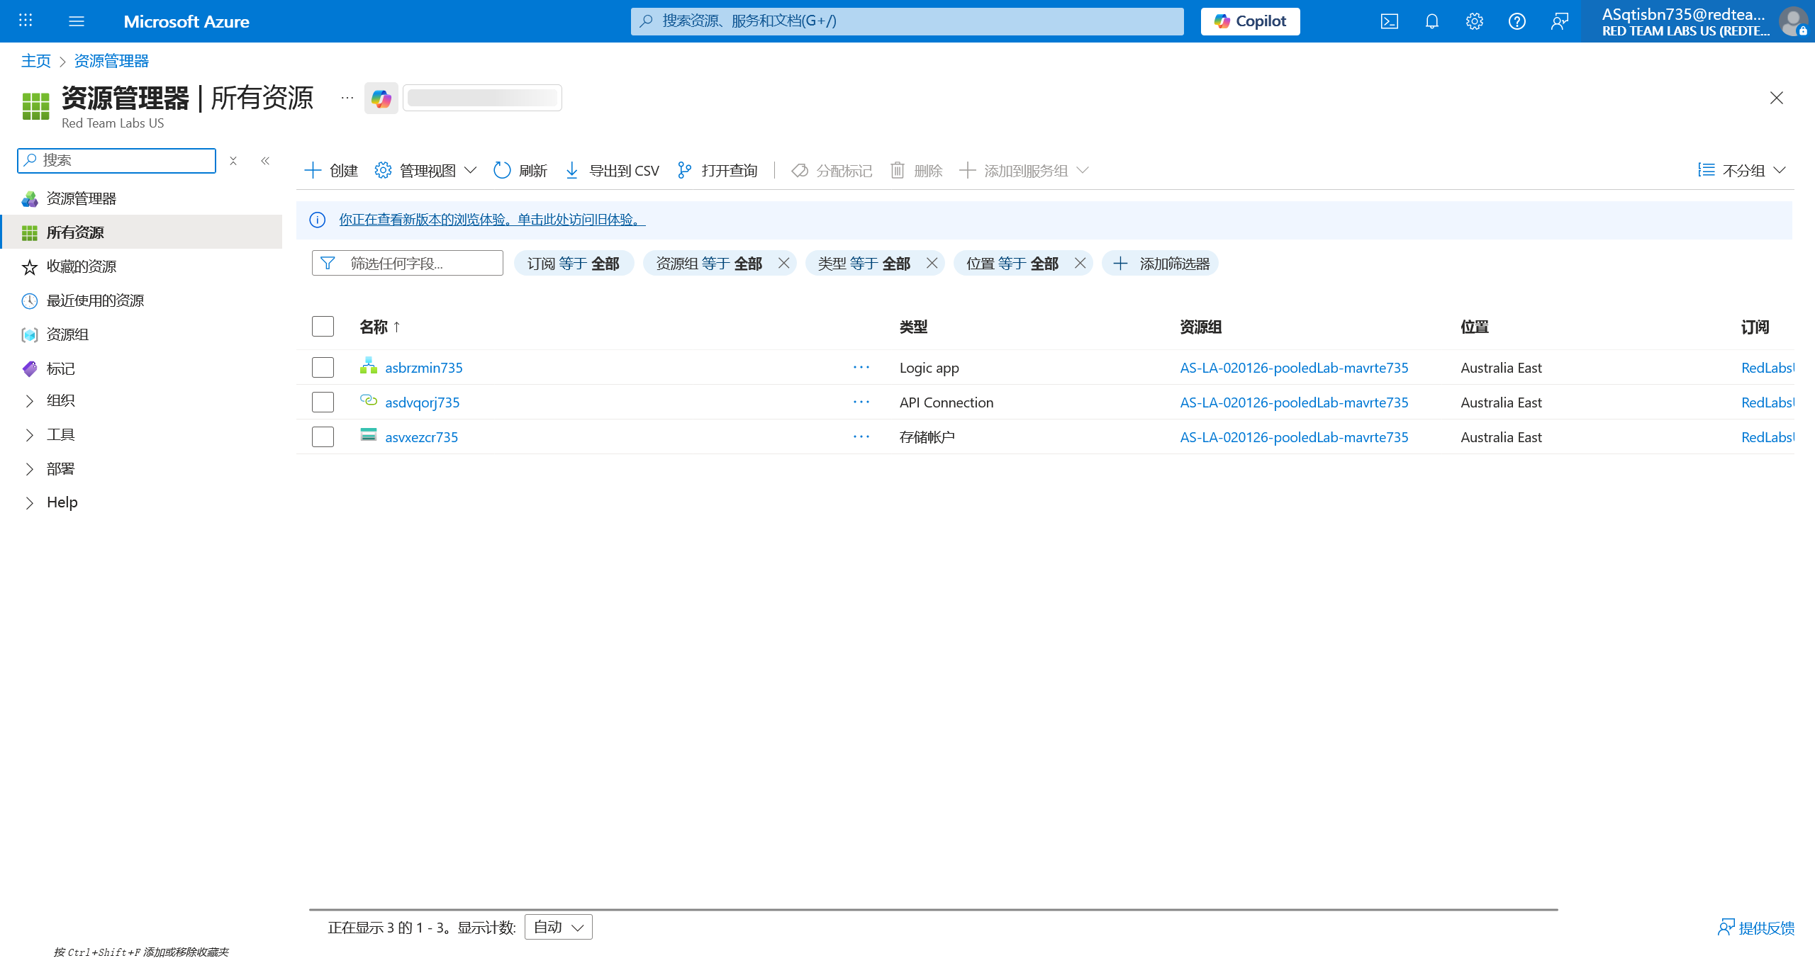Open the 自动 display count dropdown
1815x963 pixels.
point(558,927)
